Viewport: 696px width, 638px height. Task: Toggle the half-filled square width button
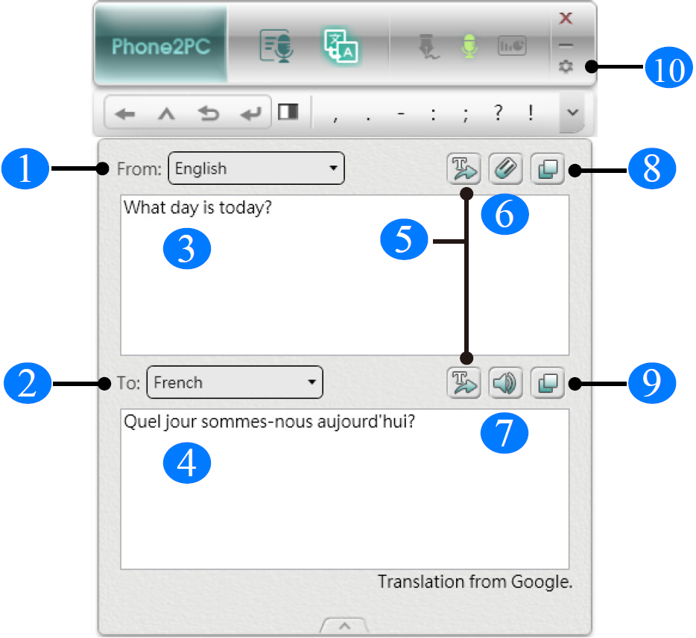click(288, 113)
